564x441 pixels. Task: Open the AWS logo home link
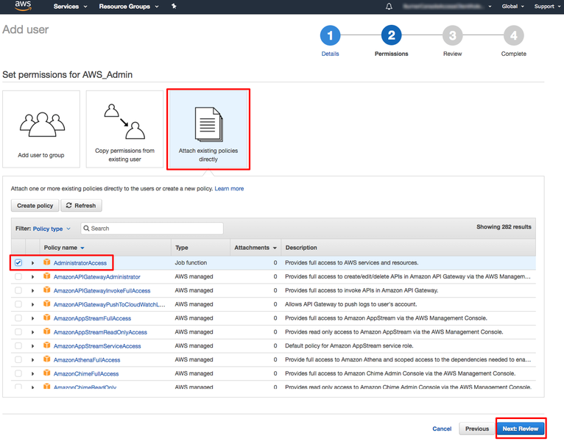coord(23,6)
